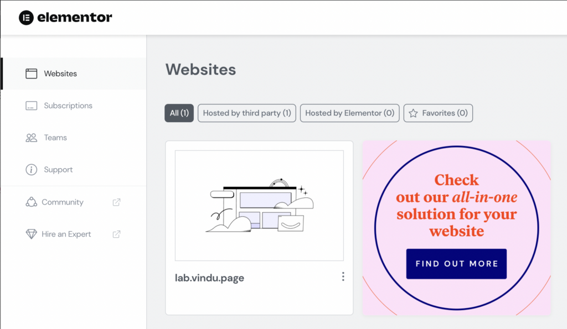This screenshot has width=567, height=329.
Task: Select the All (1) filter
Action: point(179,113)
